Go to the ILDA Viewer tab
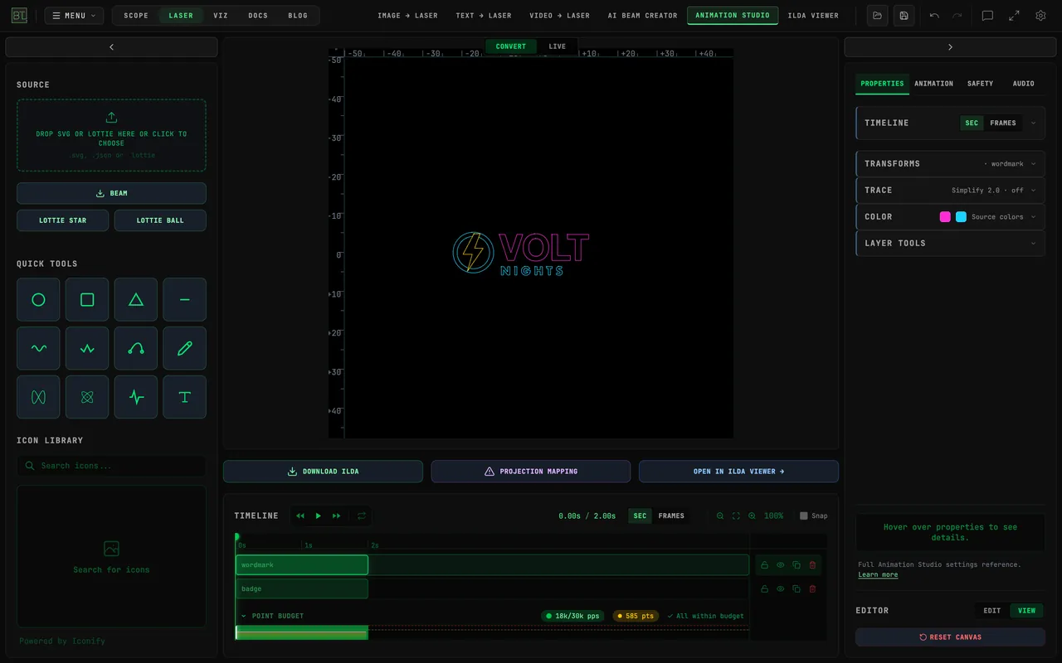1062x663 pixels. tap(813, 16)
